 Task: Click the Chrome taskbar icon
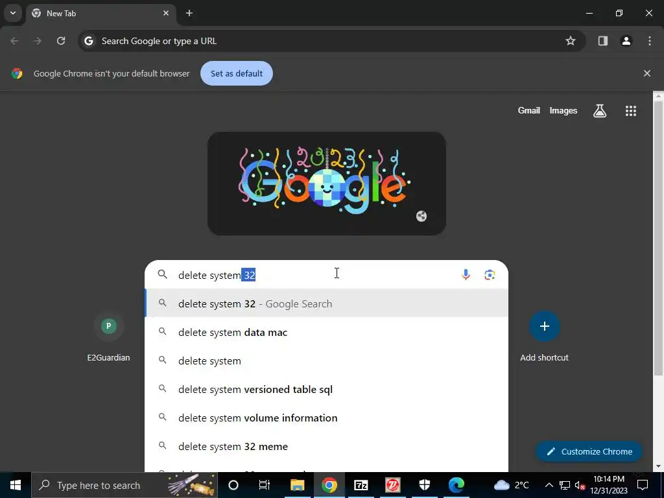(x=329, y=485)
